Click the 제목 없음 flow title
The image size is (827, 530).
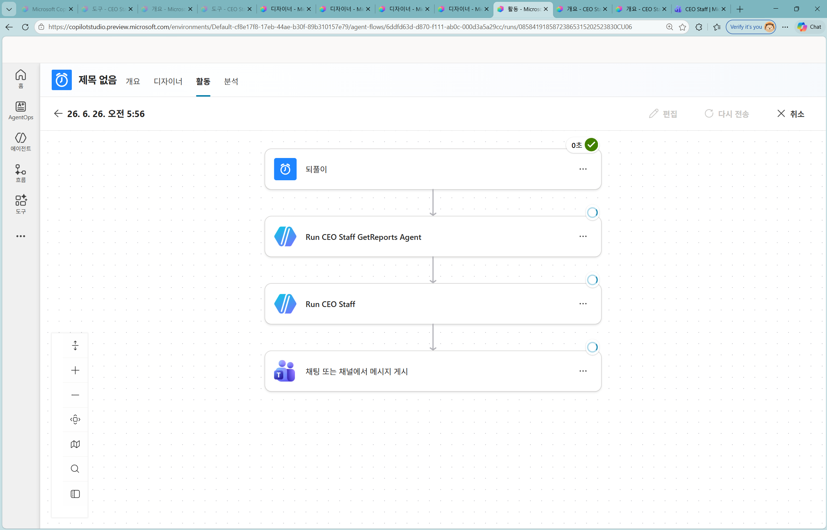[98, 80]
